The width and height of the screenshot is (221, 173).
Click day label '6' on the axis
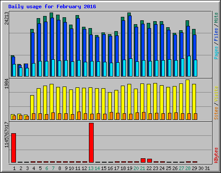pos(47,168)
